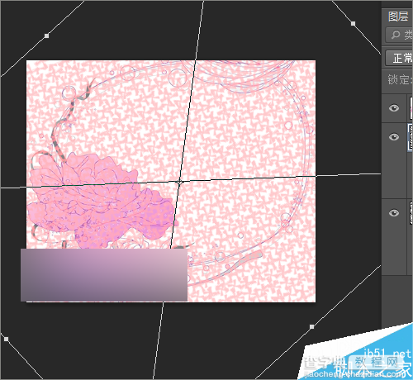Hide the top layer via eye icon
Screen dimensions: 413x380
pyautogui.click(x=394, y=108)
